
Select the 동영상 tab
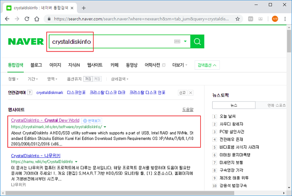[131, 65]
